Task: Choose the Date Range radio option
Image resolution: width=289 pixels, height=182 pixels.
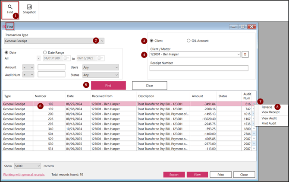Action: [x=45, y=52]
